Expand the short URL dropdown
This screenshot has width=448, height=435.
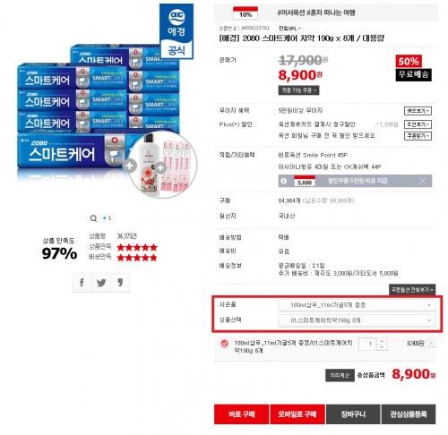[289, 28]
